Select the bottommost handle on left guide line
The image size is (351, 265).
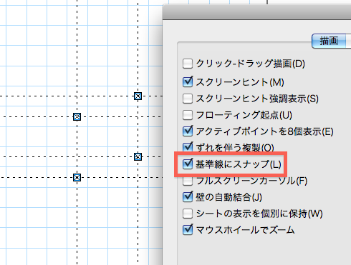pyautogui.click(x=77, y=178)
